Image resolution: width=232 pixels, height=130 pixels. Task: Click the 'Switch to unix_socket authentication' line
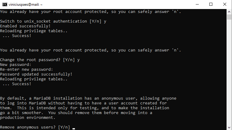pyautogui.click(x=53, y=21)
